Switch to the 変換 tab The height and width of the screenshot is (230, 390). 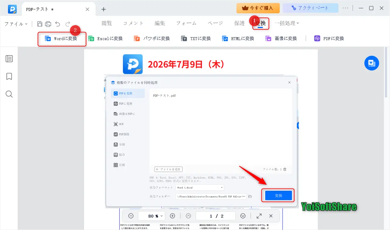click(261, 23)
